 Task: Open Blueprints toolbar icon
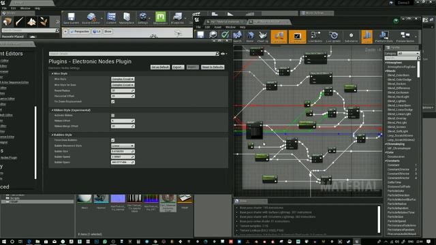177,18
